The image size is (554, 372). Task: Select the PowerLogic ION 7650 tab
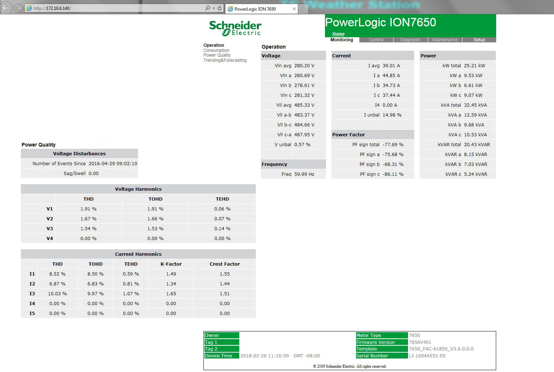(261, 9)
